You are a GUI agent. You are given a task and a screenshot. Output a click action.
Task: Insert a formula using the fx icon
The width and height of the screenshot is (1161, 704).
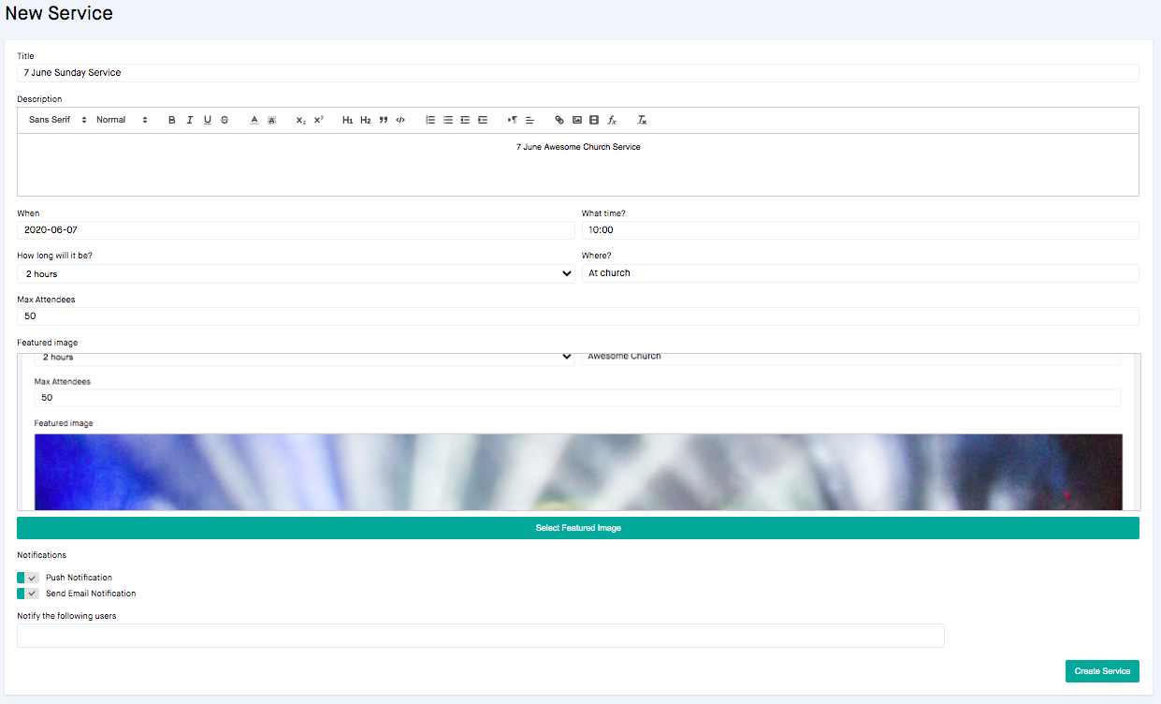[611, 119]
